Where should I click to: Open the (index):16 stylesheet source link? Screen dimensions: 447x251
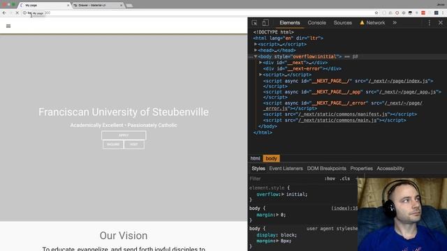[x=344, y=208]
